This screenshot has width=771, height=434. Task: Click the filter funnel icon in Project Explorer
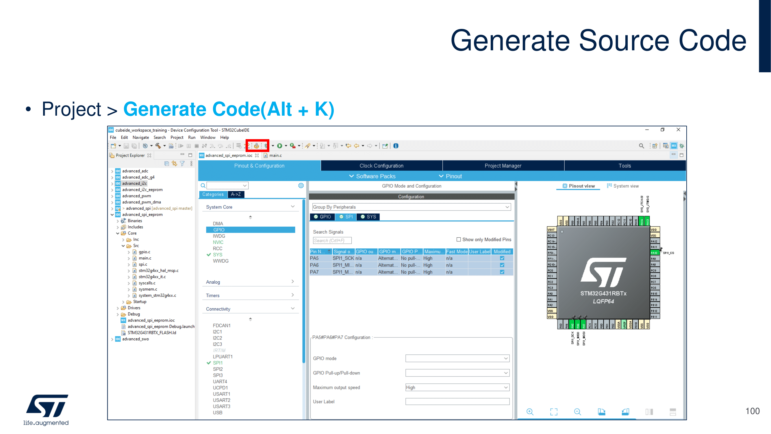[x=182, y=164]
